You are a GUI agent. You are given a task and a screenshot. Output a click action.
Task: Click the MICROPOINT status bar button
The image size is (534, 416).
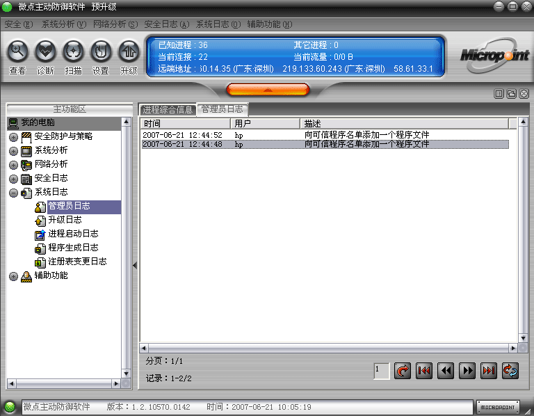[498, 407]
